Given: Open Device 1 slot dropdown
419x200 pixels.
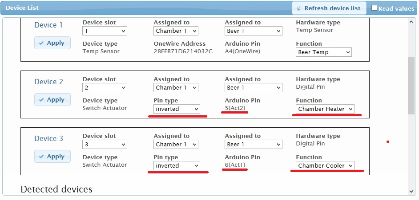Looking at the screenshot, I should coord(105,31).
